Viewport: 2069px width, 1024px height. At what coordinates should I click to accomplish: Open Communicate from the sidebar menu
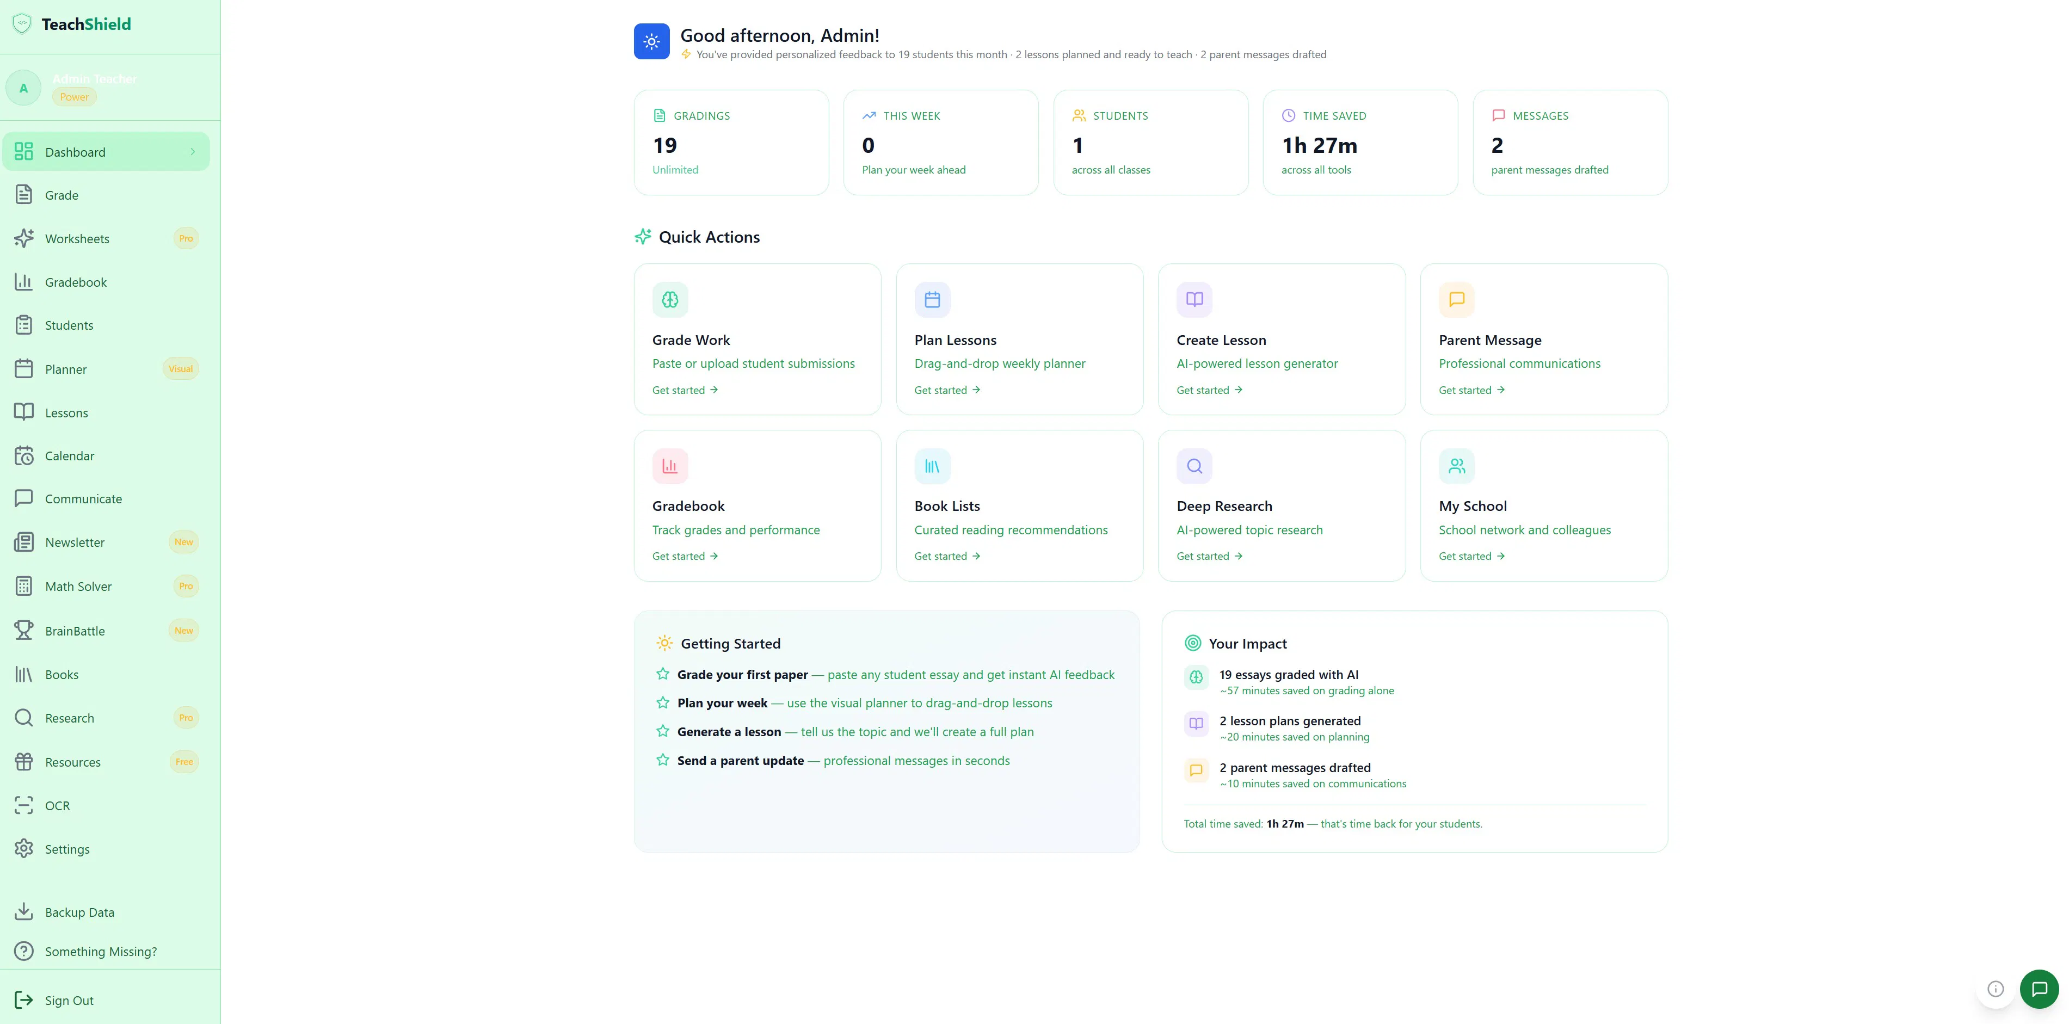coord(106,499)
